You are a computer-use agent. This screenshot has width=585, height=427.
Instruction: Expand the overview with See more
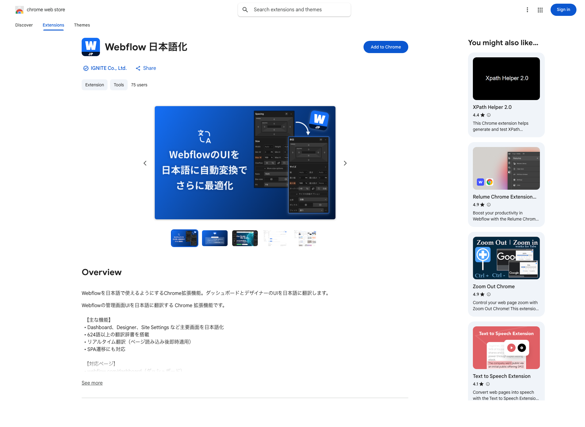pyautogui.click(x=92, y=383)
